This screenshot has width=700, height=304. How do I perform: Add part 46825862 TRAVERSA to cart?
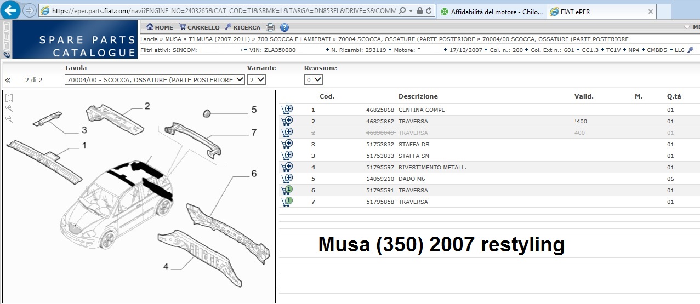point(287,121)
